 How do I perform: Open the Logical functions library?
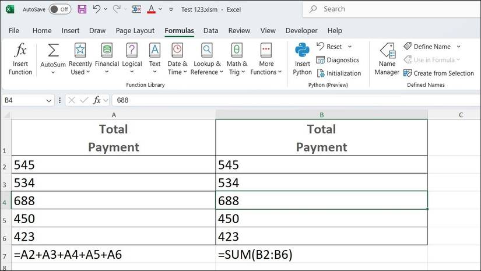point(132,51)
